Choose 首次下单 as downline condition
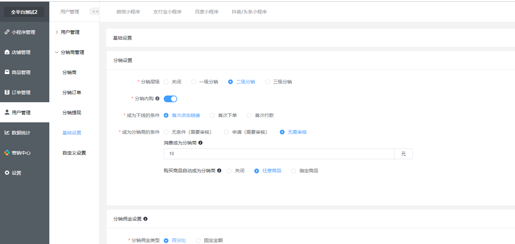This screenshot has height=244, width=515. pos(223,115)
